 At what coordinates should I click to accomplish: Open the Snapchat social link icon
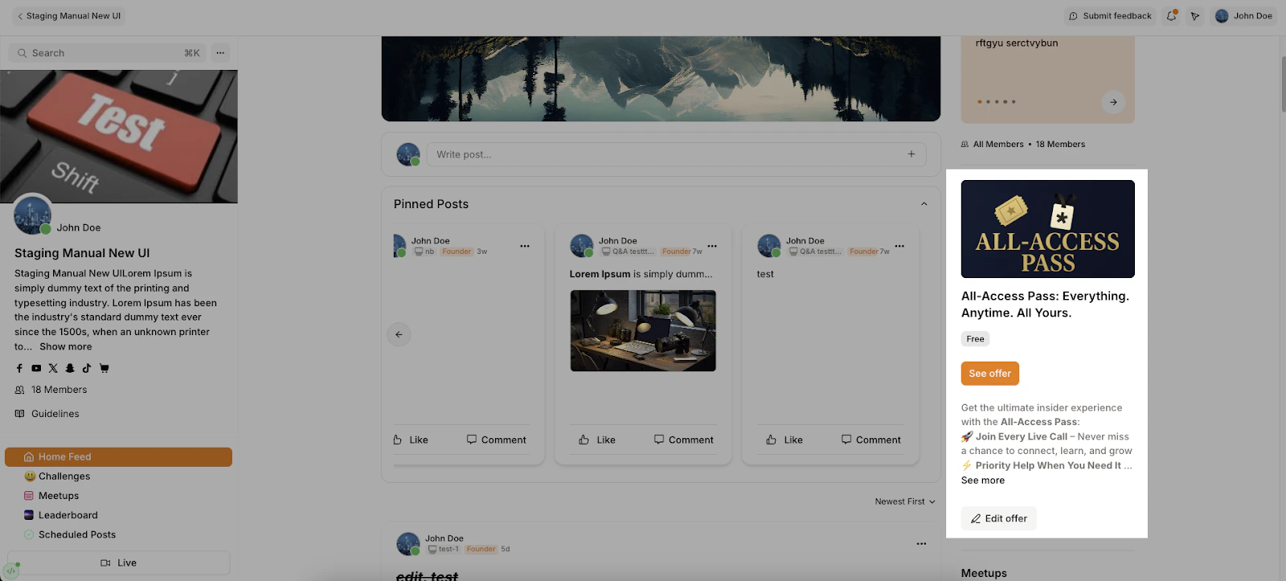click(x=70, y=368)
